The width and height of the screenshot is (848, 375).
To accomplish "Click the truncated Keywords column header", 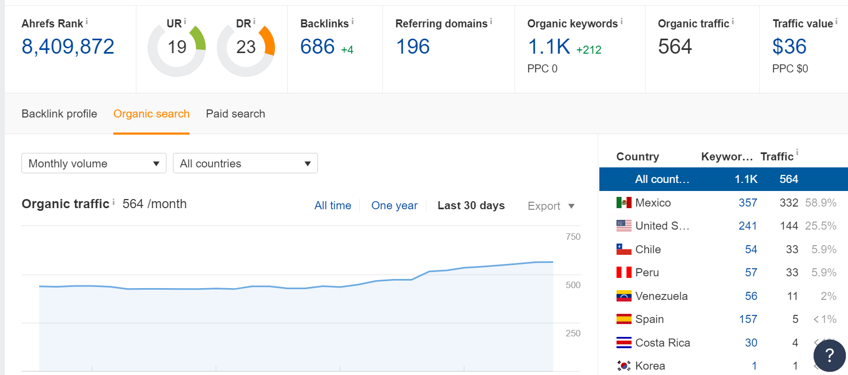I will (x=727, y=157).
